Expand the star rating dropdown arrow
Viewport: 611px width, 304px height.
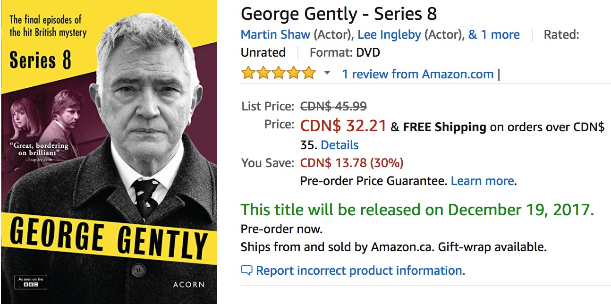click(327, 74)
